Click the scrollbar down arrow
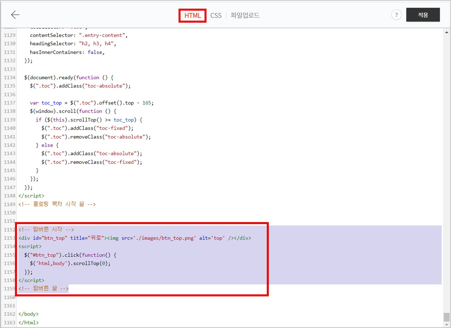451x328 pixels. [447, 325]
